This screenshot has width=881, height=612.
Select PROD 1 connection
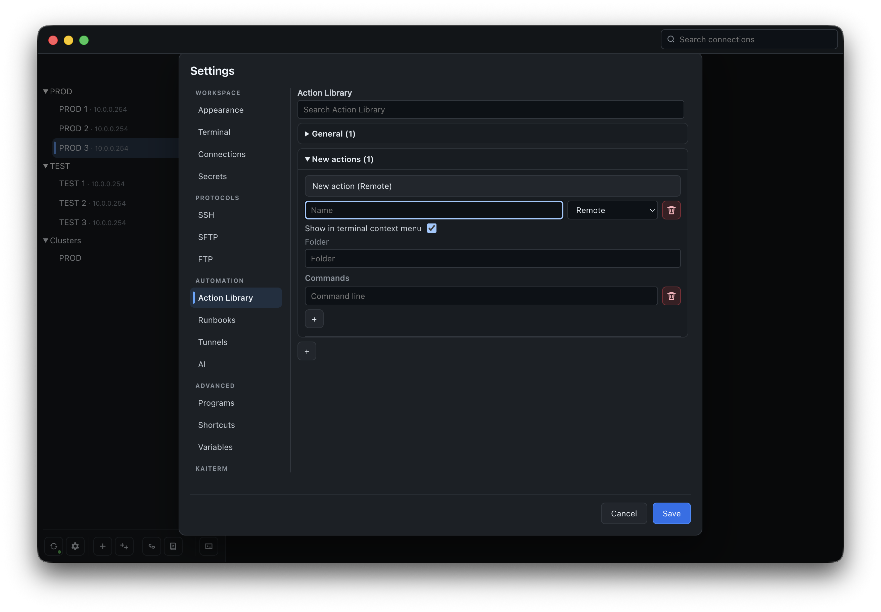click(x=115, y=109)
